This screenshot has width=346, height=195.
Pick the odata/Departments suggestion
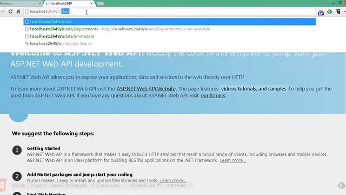click(x=169, y=29)
